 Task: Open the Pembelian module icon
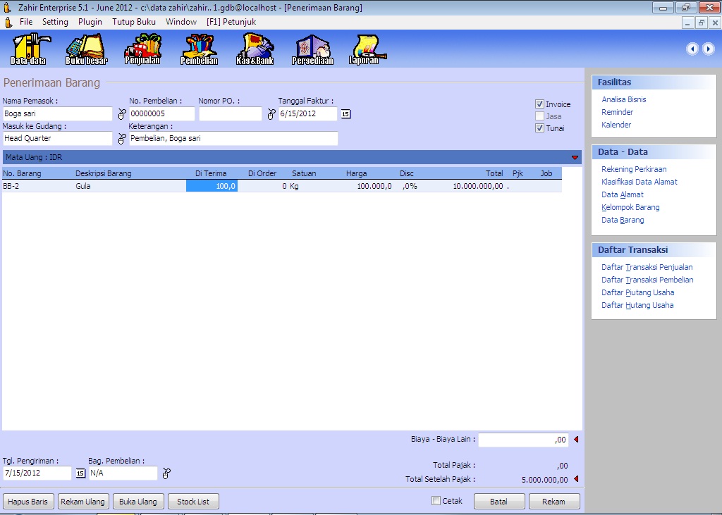point(199,49)
